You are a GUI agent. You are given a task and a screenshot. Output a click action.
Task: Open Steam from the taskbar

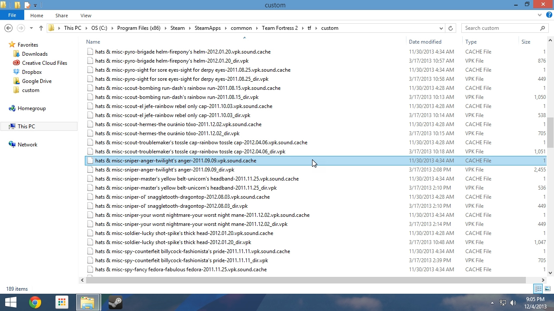[115, 302]
